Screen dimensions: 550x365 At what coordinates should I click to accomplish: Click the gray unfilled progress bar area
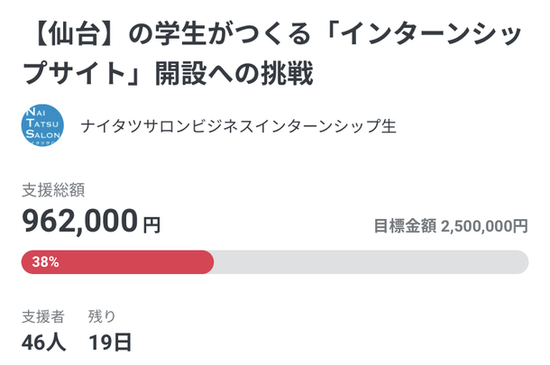click(370, 262)
